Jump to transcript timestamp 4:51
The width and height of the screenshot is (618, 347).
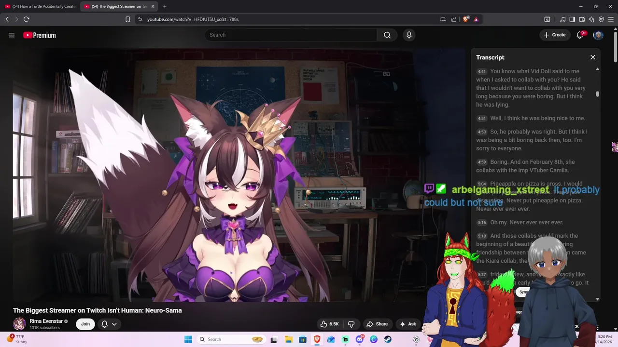coord(482,119)
